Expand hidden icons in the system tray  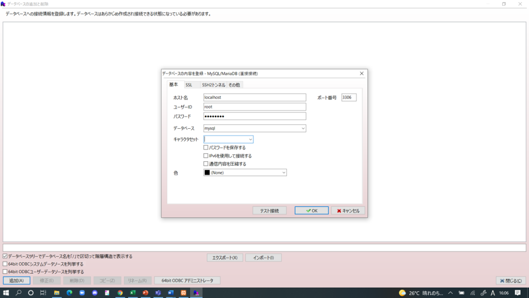point(450,292)
